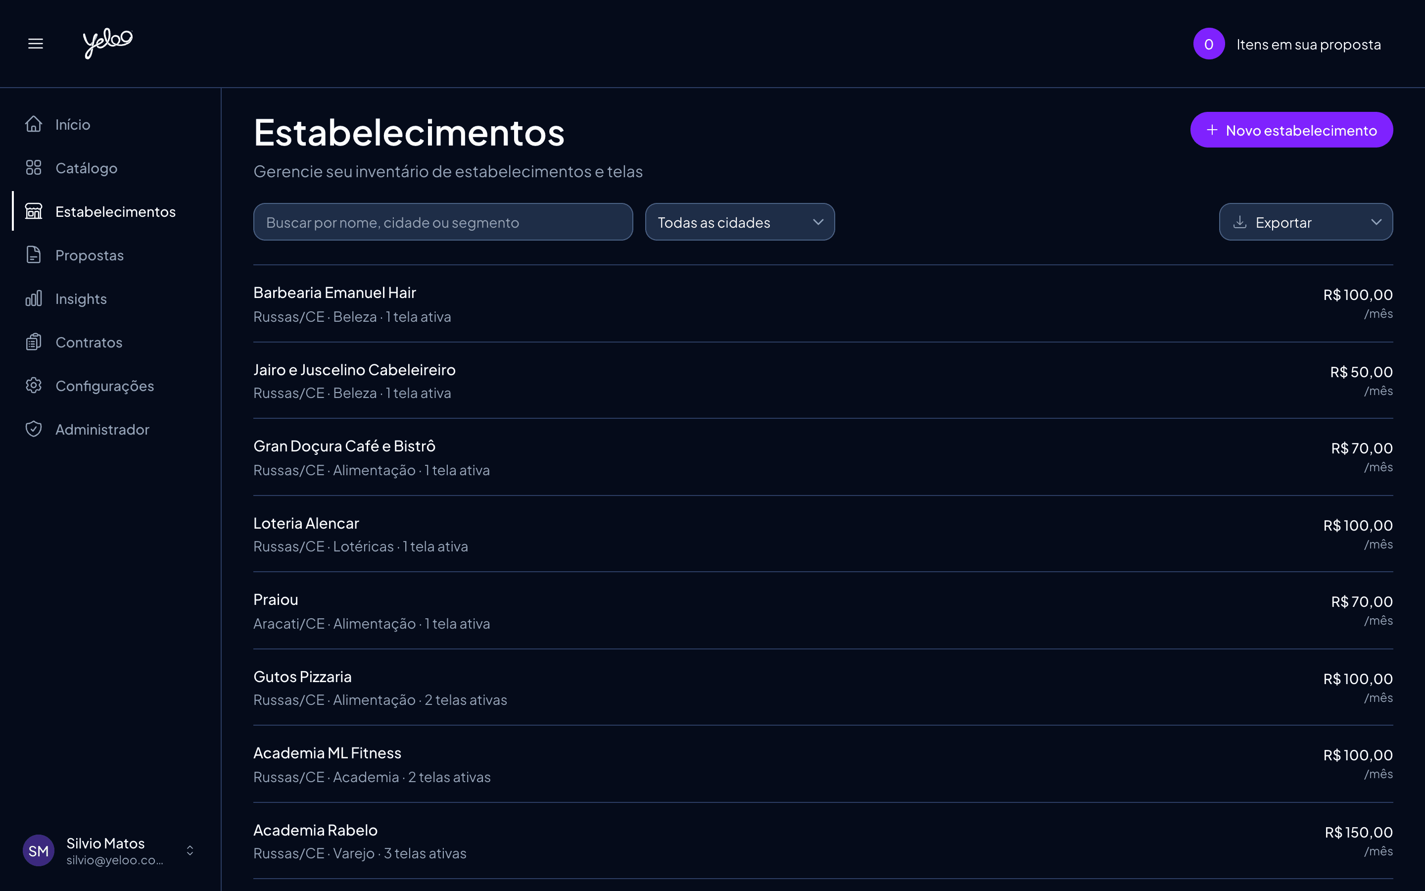The height and width of the screenshot is (891, 1425).
Task: Click the Exportar download icon
Action: coord(1239,222)
